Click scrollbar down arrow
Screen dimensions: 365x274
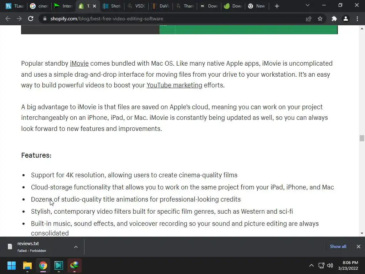pos(362,233)
